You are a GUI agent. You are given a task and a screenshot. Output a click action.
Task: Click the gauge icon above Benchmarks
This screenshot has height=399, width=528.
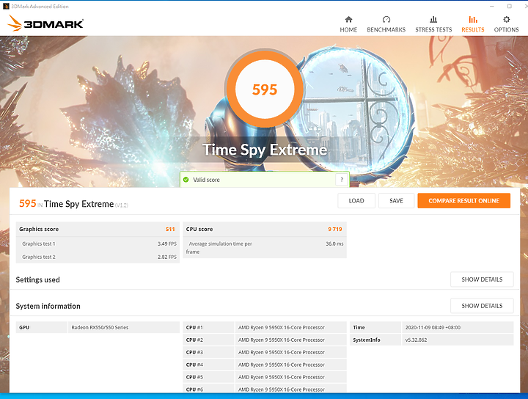point(386,19)
